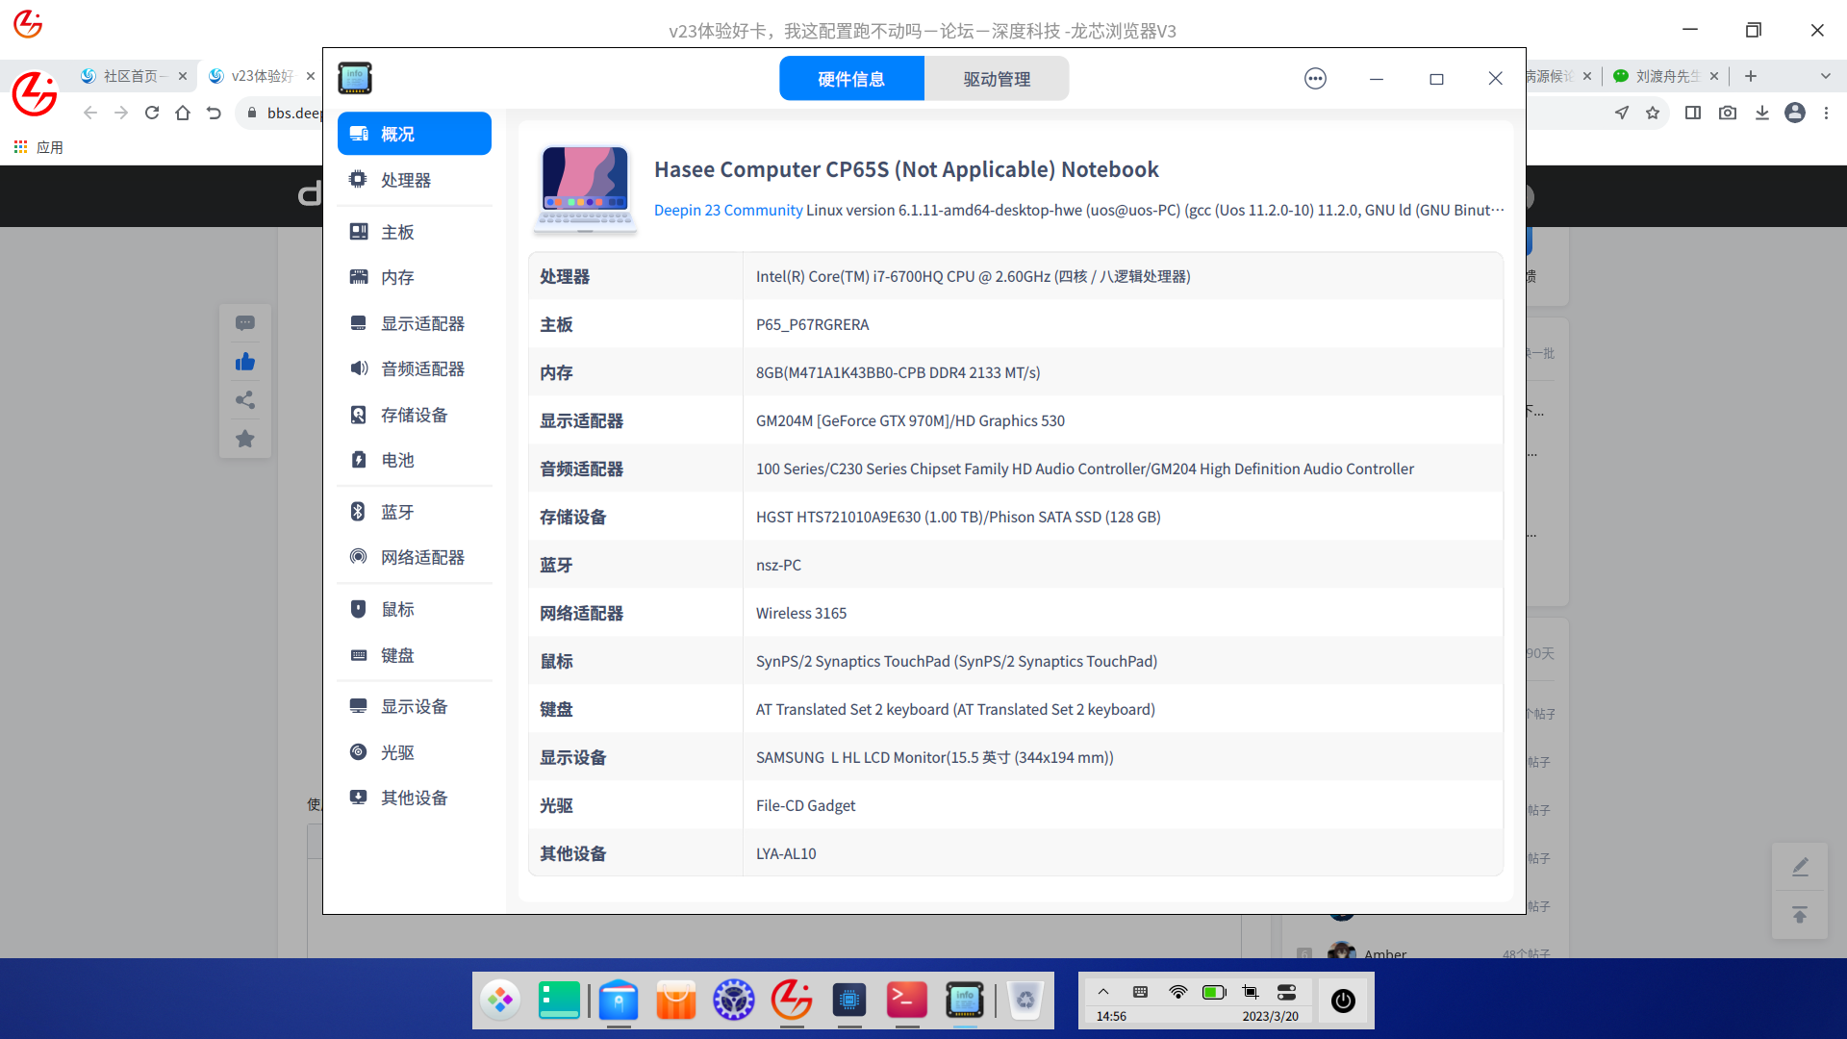Viewport: 1847px width, 1039px height.
Task: Open 音频适配器 audio adapter section
Action: pos(421,368)
